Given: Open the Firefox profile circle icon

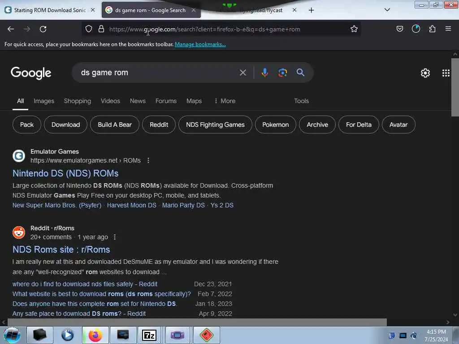Looking at the screenshot, I should (416, 29).
